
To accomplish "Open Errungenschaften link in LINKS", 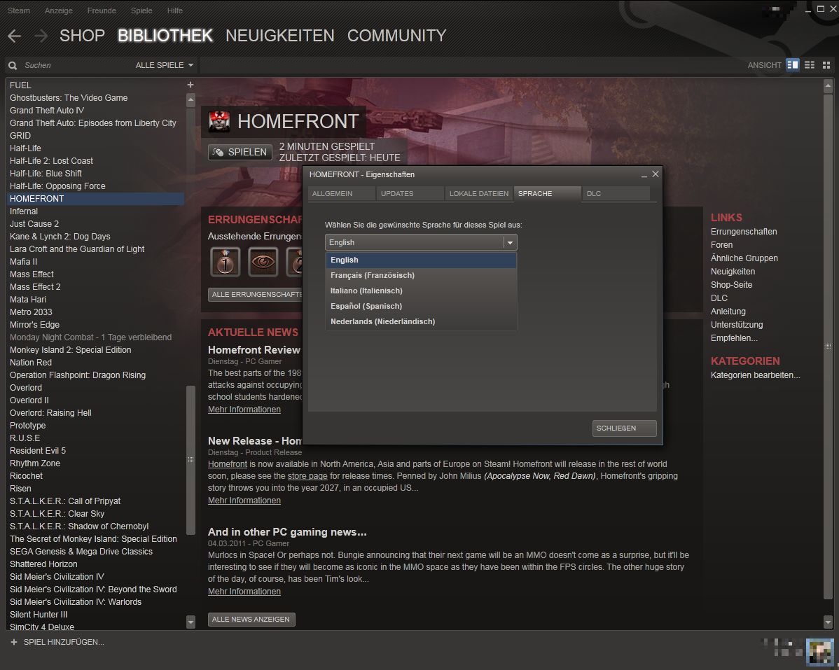I will coord(744,232).
